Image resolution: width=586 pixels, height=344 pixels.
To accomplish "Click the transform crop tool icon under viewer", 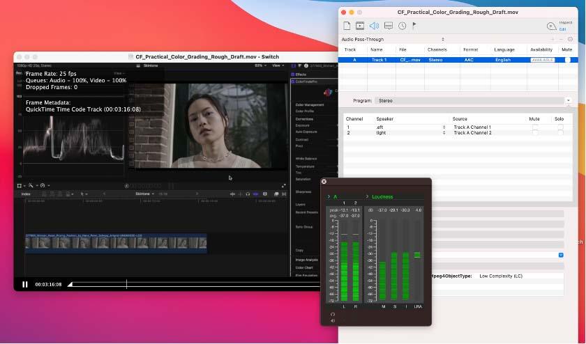I will [20, 186].
